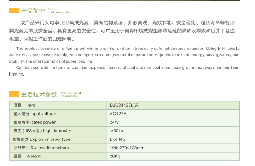
Task: Select the 项目 Item header cell
Action: (58, 105)
